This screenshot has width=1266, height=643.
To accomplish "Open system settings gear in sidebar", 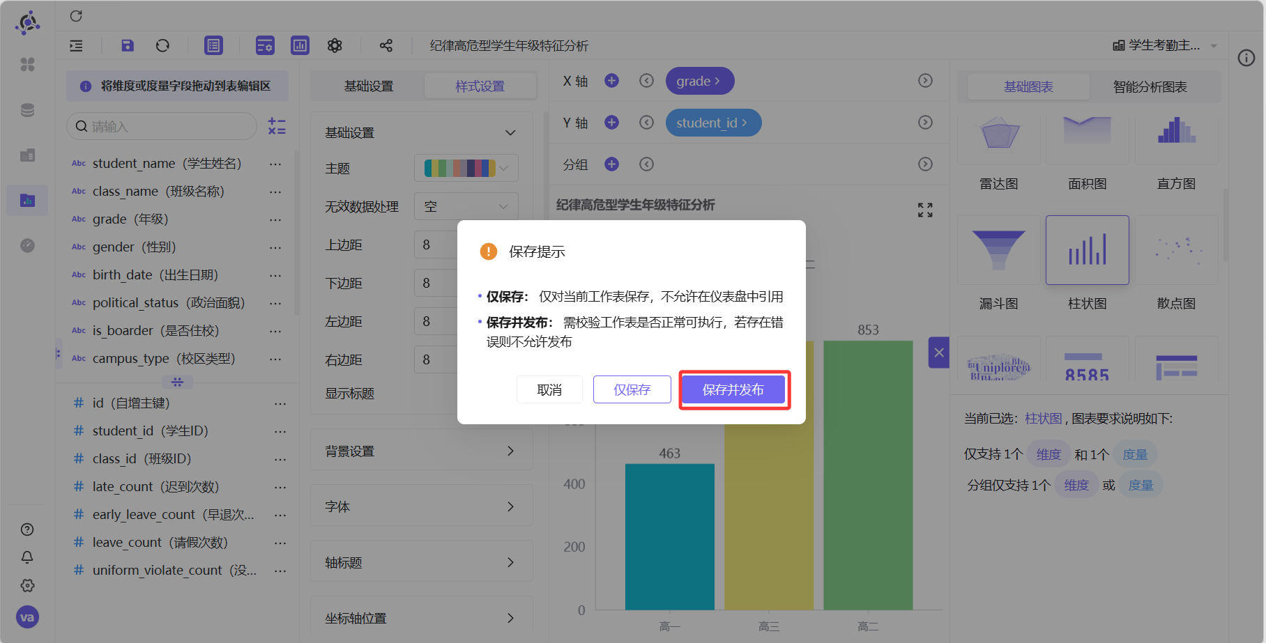I will pos(27,585).
